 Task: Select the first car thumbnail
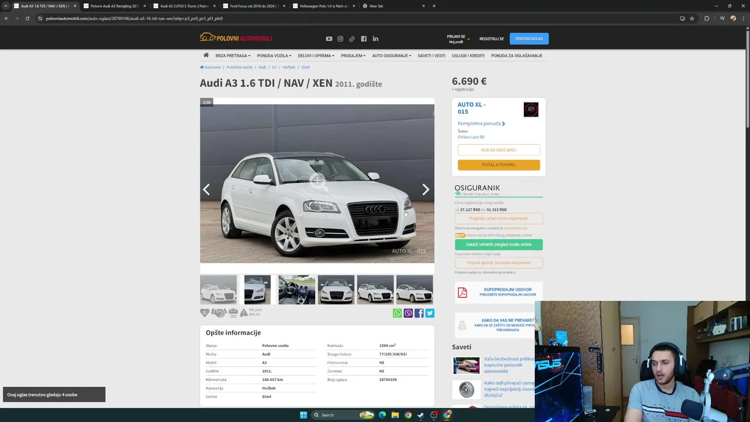(x=218, y=290)
